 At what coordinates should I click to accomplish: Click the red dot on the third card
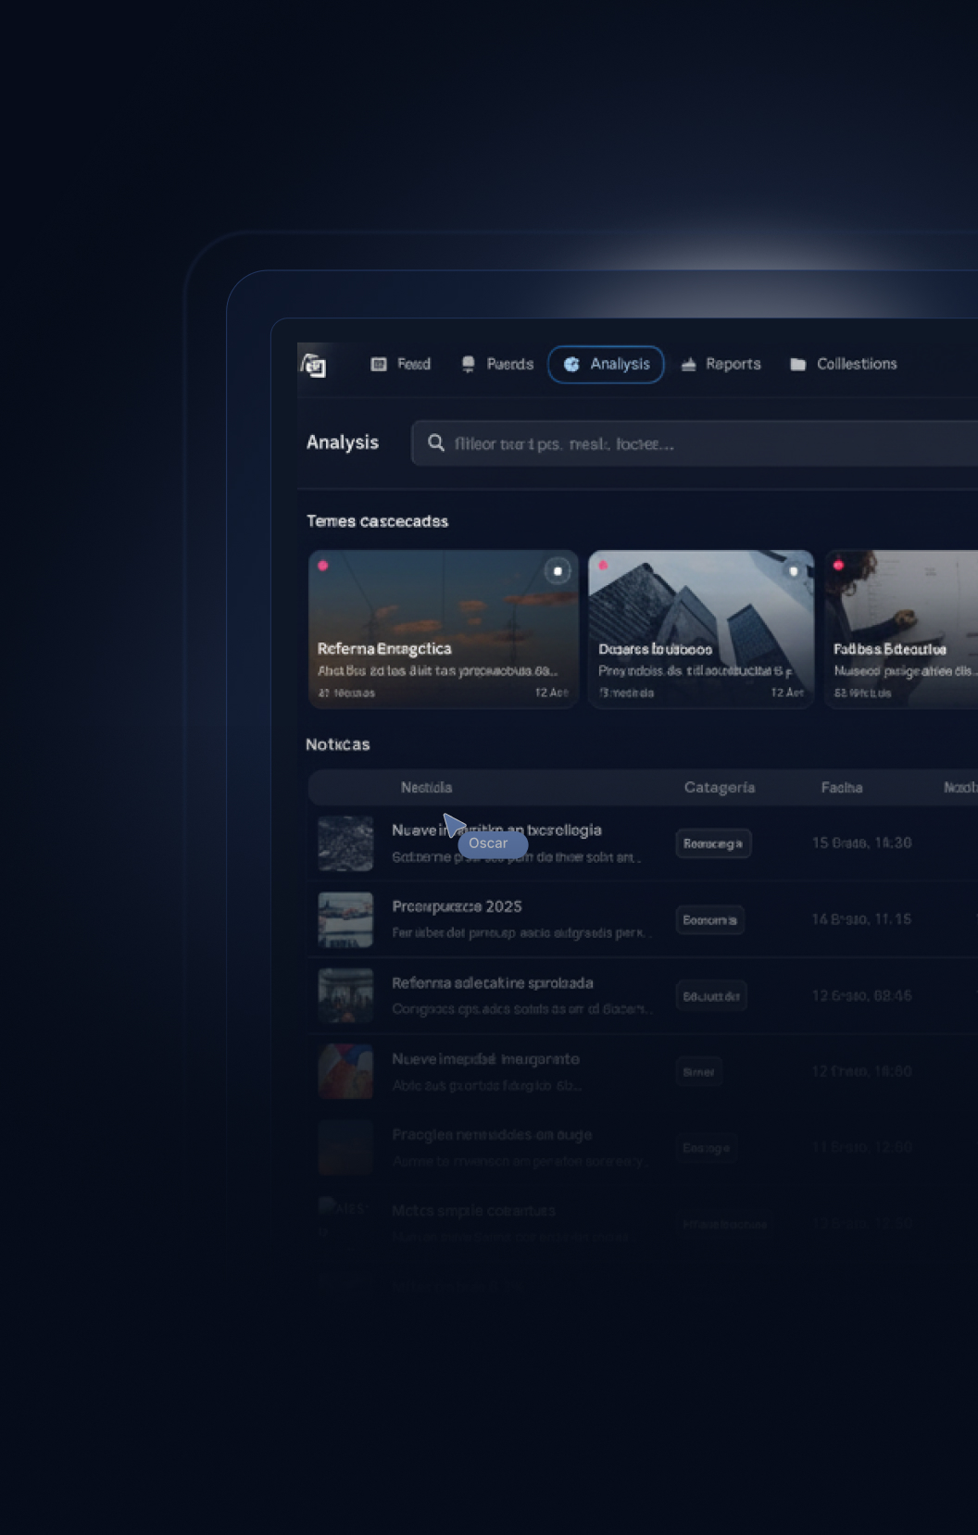point(838,566)
